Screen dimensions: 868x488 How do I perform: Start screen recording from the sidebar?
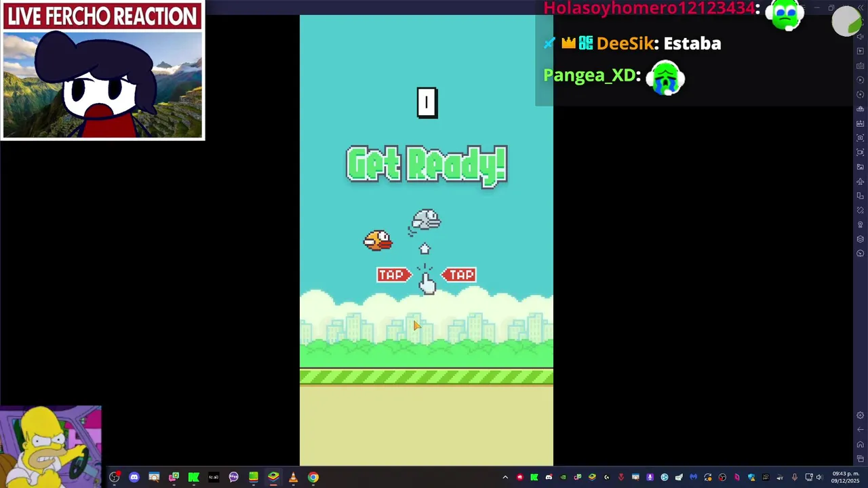pyautogui.click(x=861, y=152)
